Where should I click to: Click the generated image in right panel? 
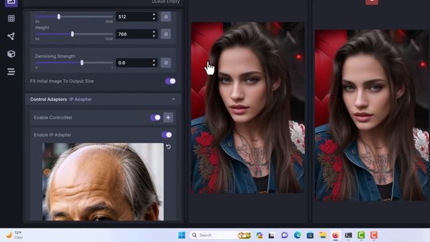coord(372,115)
